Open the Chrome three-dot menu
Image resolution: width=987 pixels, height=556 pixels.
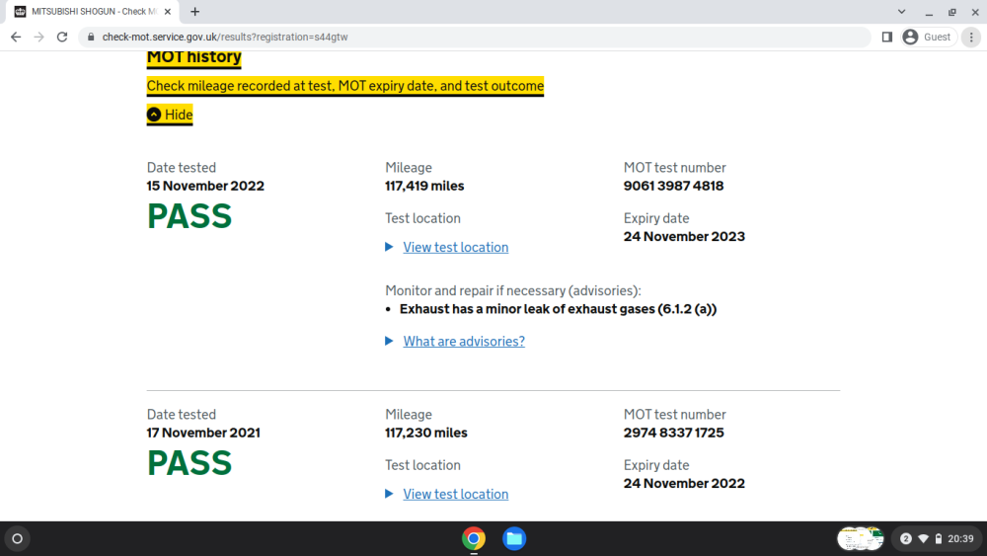(971, 38)
